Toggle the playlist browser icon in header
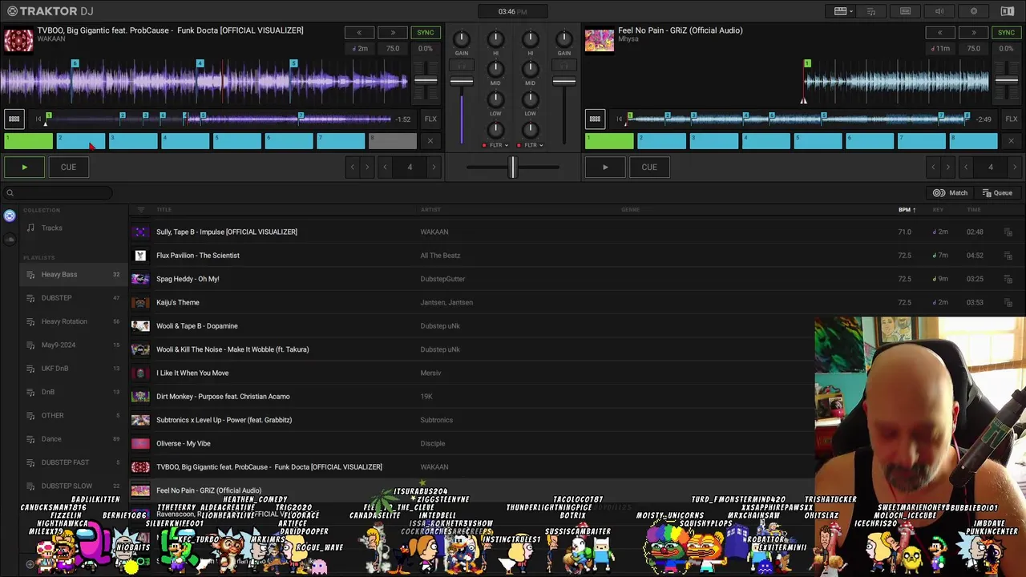 pos(871,11)
